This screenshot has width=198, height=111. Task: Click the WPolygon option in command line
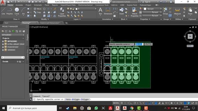click(x=75, y=99)
